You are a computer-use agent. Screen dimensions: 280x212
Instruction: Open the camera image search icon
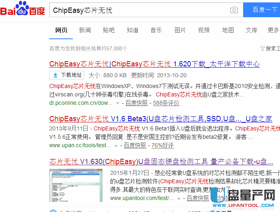tap(234, 10)
